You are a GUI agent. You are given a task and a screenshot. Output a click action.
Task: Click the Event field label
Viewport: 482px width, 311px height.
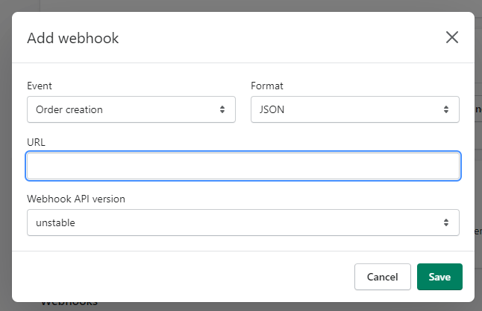pyautogui.click(x=40, y=86)
